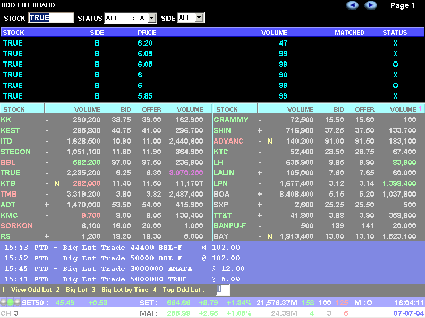Select the BANPU-F stock row
The width and height of the screenshot is (425, 318).
pyautogui.click(x=319, y=226)
